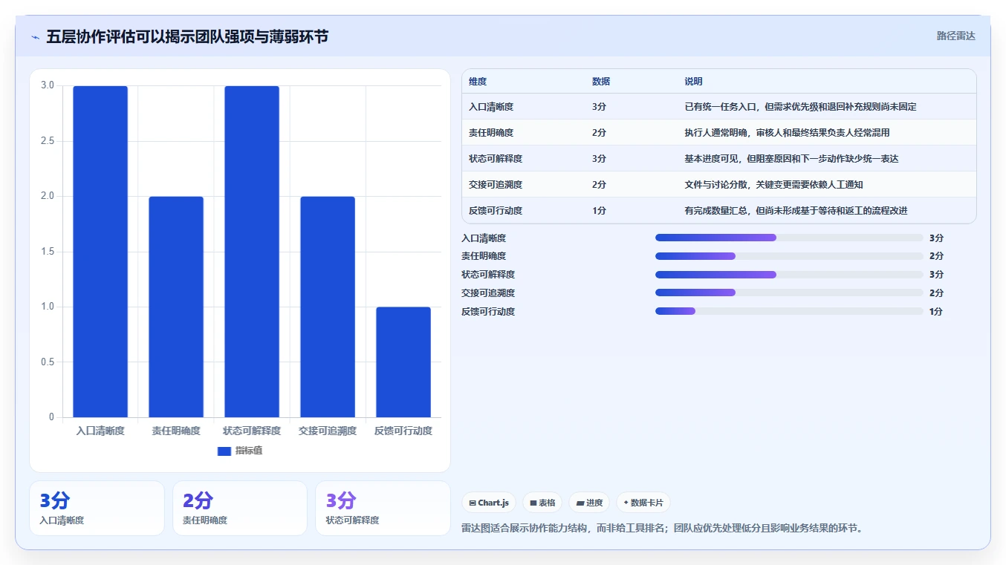Click the 入口清晰度 x-axis label
Screen dimensions: 1006x565
pyautogui.click(x=100, y=431)
